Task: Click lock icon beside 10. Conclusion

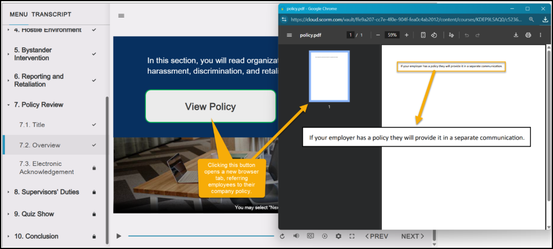Action: pyautogui.click(x=94, y=236)
